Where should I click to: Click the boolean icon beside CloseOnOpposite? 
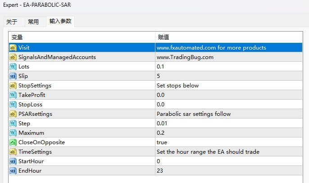click(13, 142)
